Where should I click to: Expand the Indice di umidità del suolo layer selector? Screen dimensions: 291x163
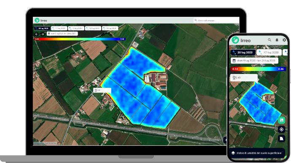pos(257,153)
